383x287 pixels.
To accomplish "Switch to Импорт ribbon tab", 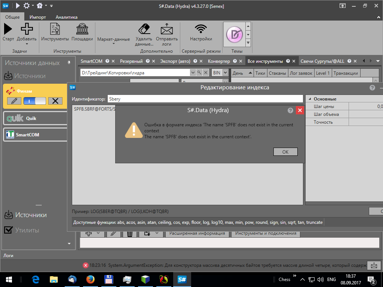I will (38, 17).
